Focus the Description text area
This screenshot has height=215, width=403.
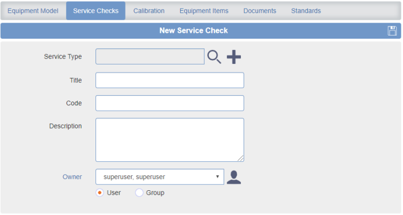(x=170, y=140)
